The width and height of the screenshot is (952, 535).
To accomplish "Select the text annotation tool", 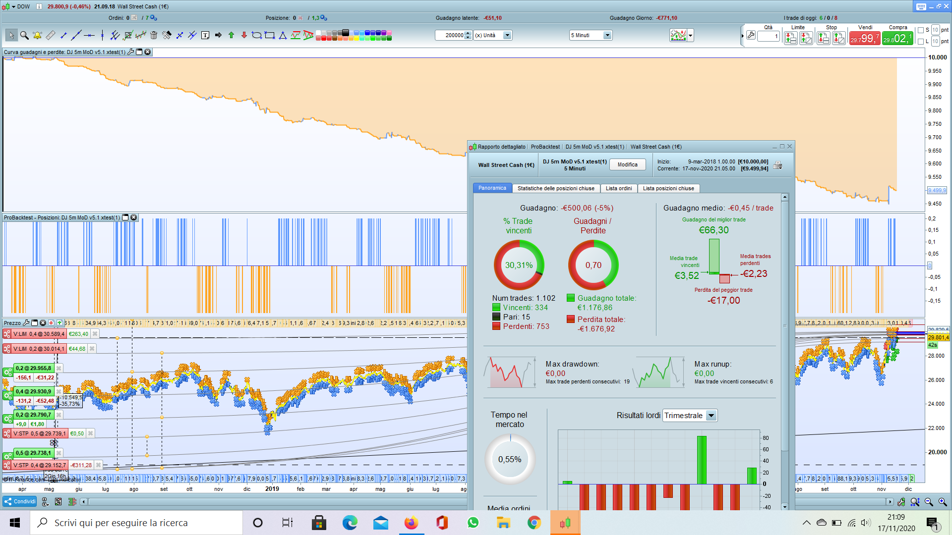I will click(205, 35).
